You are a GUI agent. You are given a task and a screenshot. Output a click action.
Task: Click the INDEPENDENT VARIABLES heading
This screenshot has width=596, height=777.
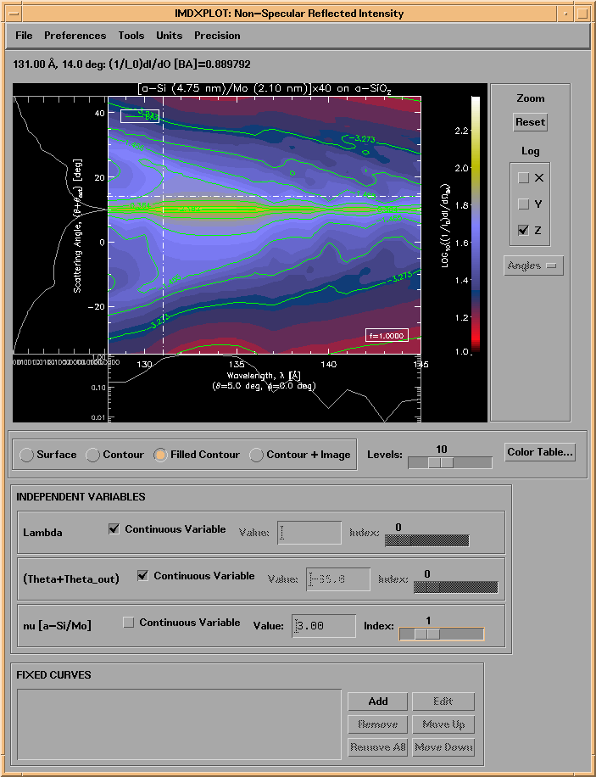point(81,496)
